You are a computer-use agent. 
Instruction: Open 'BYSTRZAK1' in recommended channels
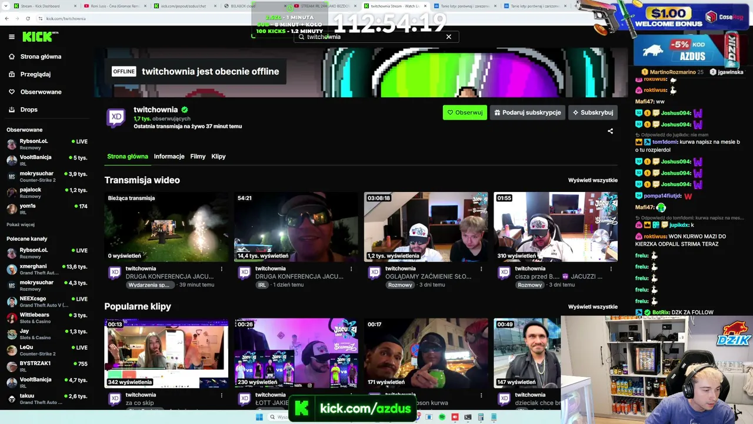point(47,366)
